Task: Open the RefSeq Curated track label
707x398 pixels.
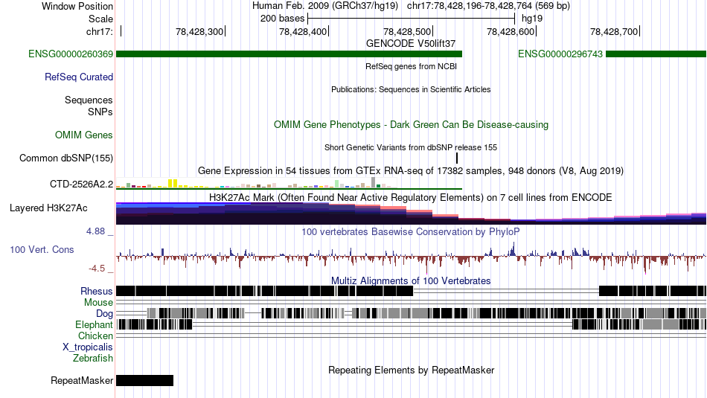Action: pos(79,77)
